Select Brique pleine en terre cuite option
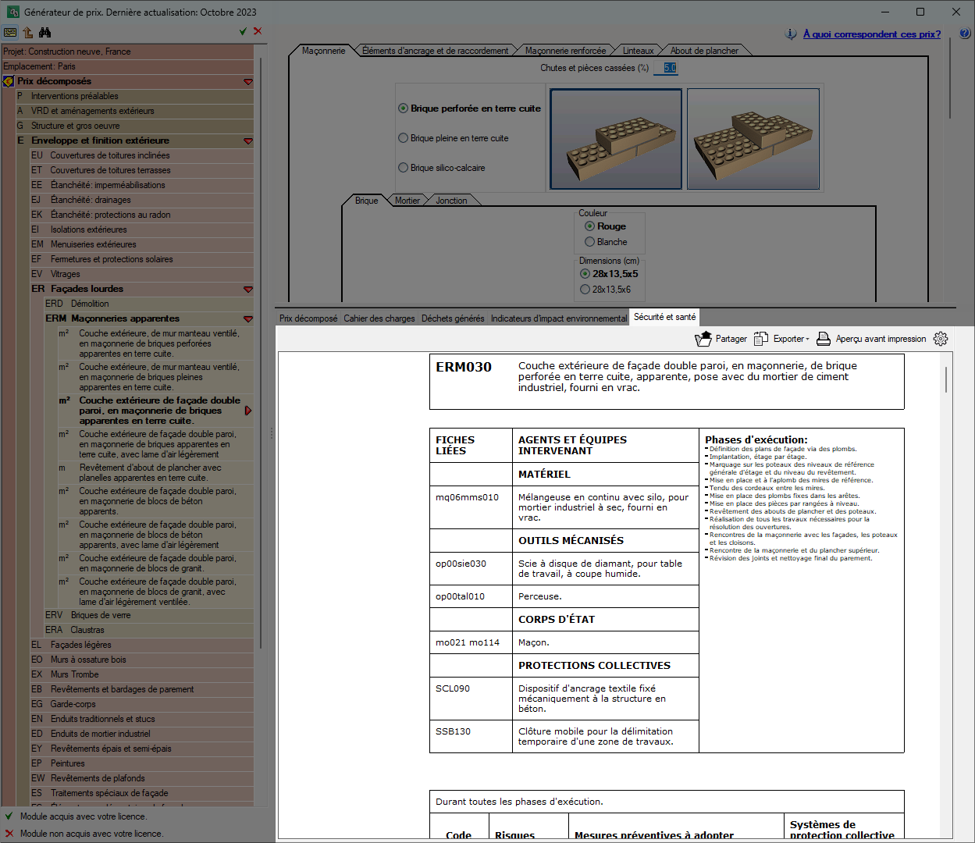975x843 pixels. pyautogui.click(x=453, y=138)
